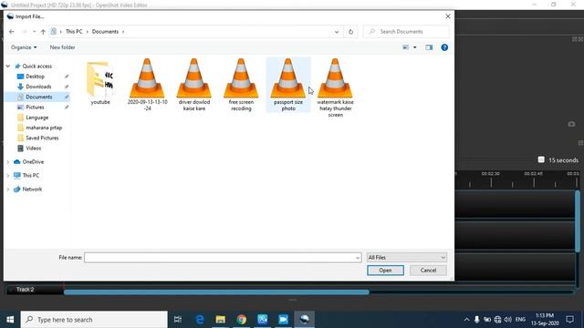Select the youtube folder

(100, 83)
